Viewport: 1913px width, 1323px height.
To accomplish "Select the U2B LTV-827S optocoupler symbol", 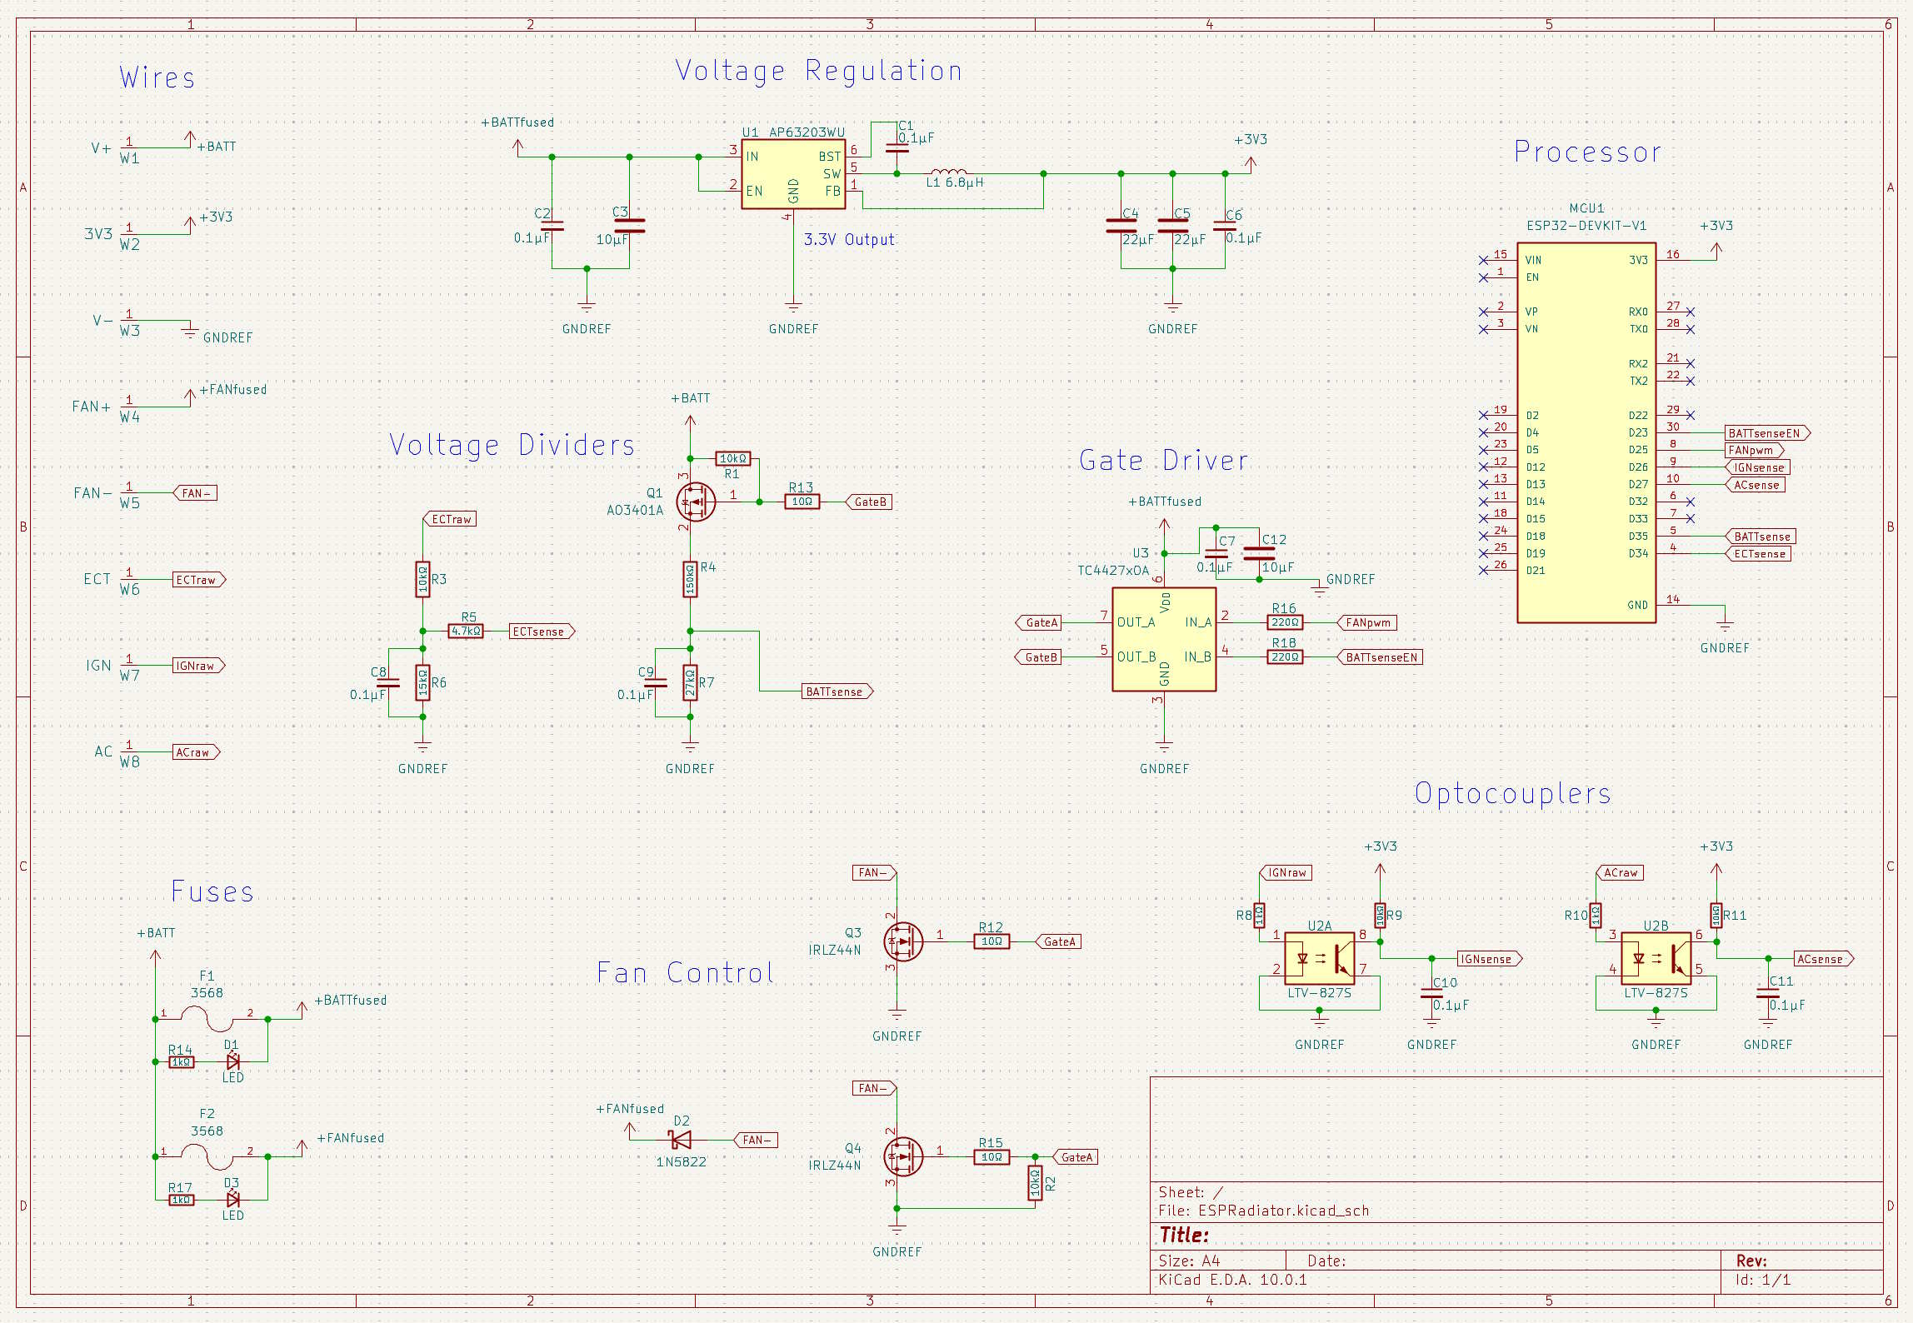I will click(1656, 958).
